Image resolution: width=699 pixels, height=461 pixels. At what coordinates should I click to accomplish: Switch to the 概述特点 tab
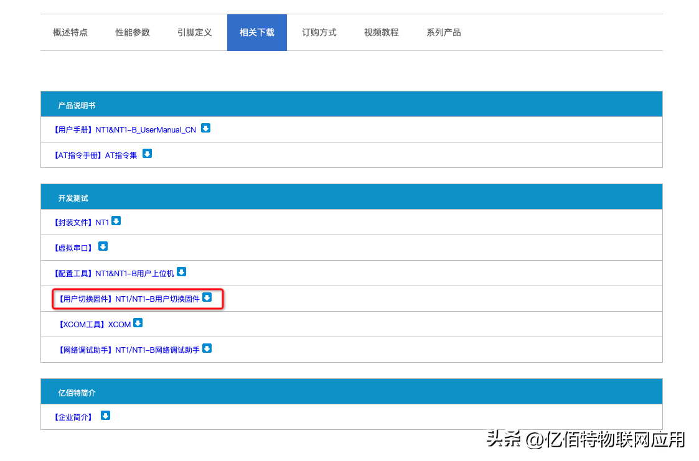tap(70, 32)
